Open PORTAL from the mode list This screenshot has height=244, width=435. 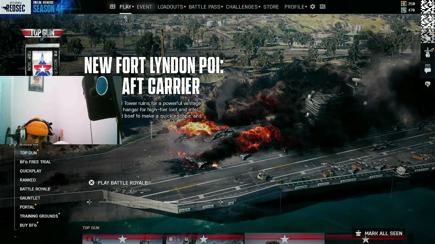pos(27,207)
